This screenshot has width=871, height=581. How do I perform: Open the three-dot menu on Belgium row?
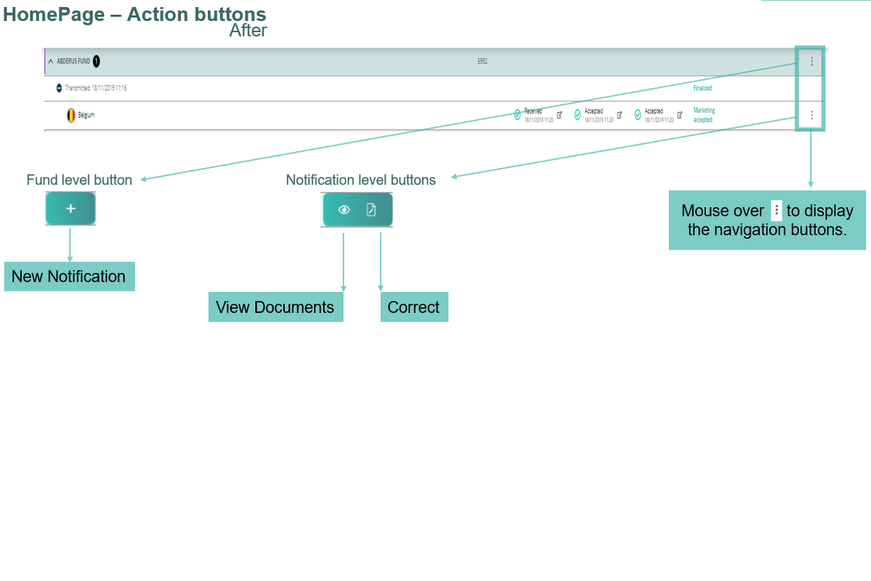812,115
